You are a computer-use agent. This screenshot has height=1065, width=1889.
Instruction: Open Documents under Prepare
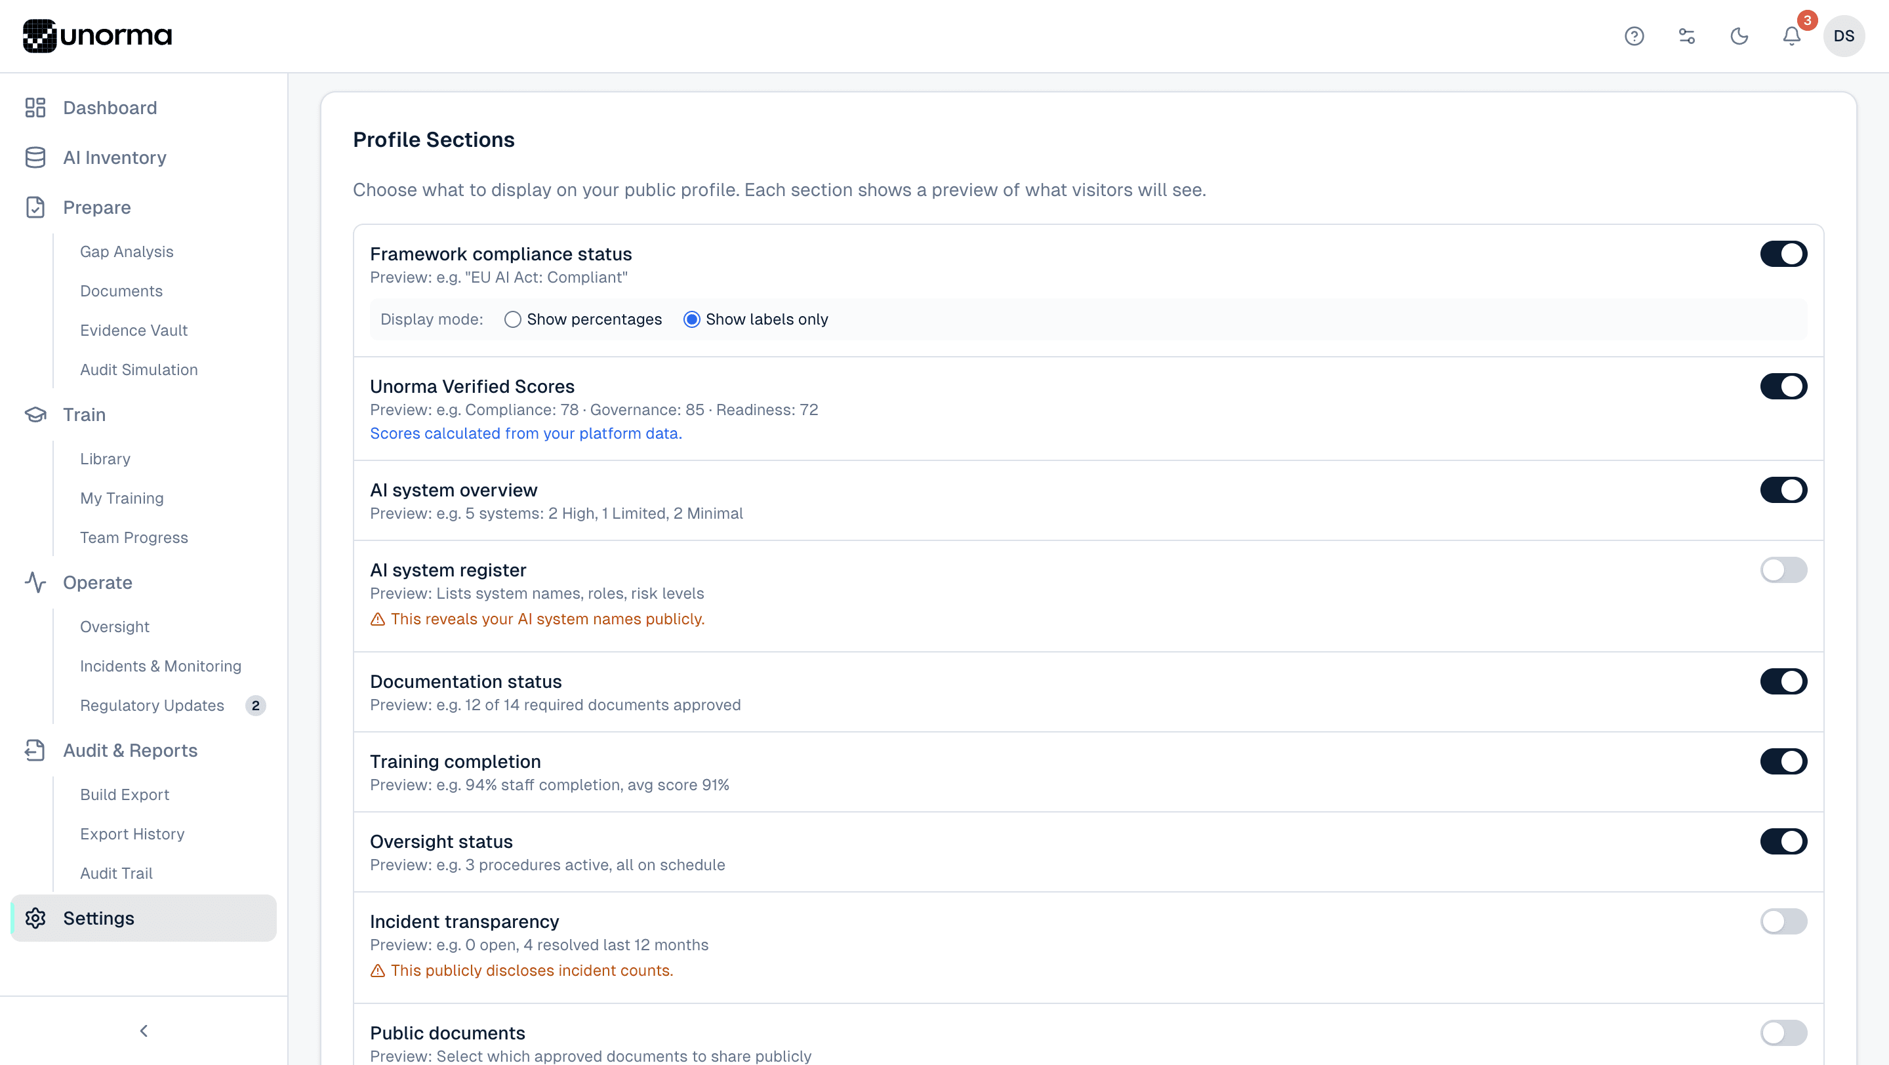click(121, 291)
